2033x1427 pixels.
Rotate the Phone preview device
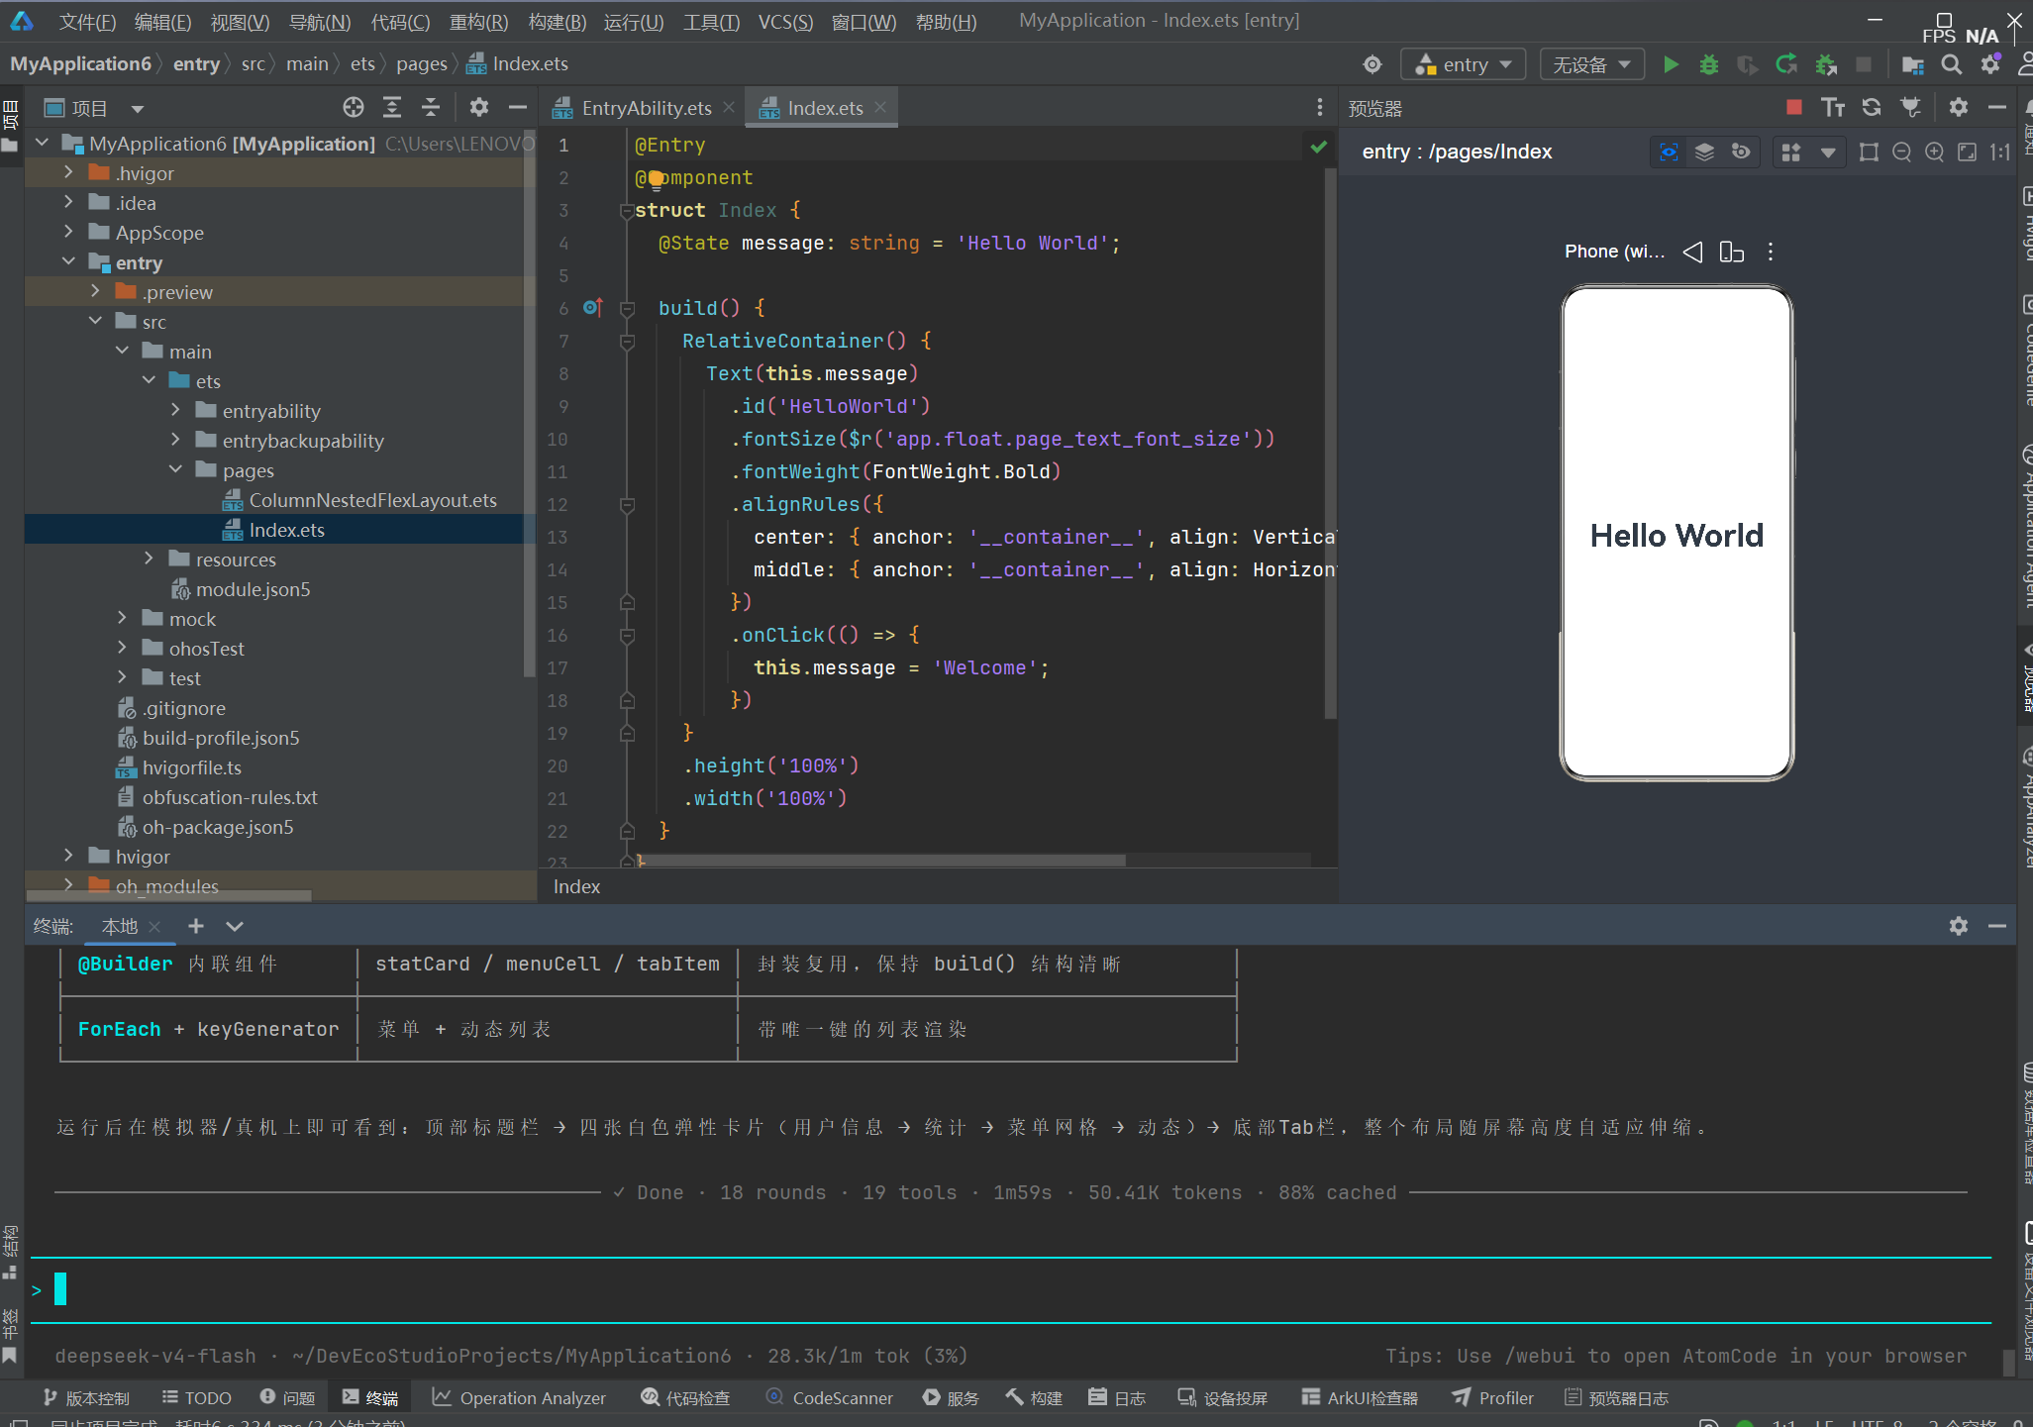[1731, 252]
